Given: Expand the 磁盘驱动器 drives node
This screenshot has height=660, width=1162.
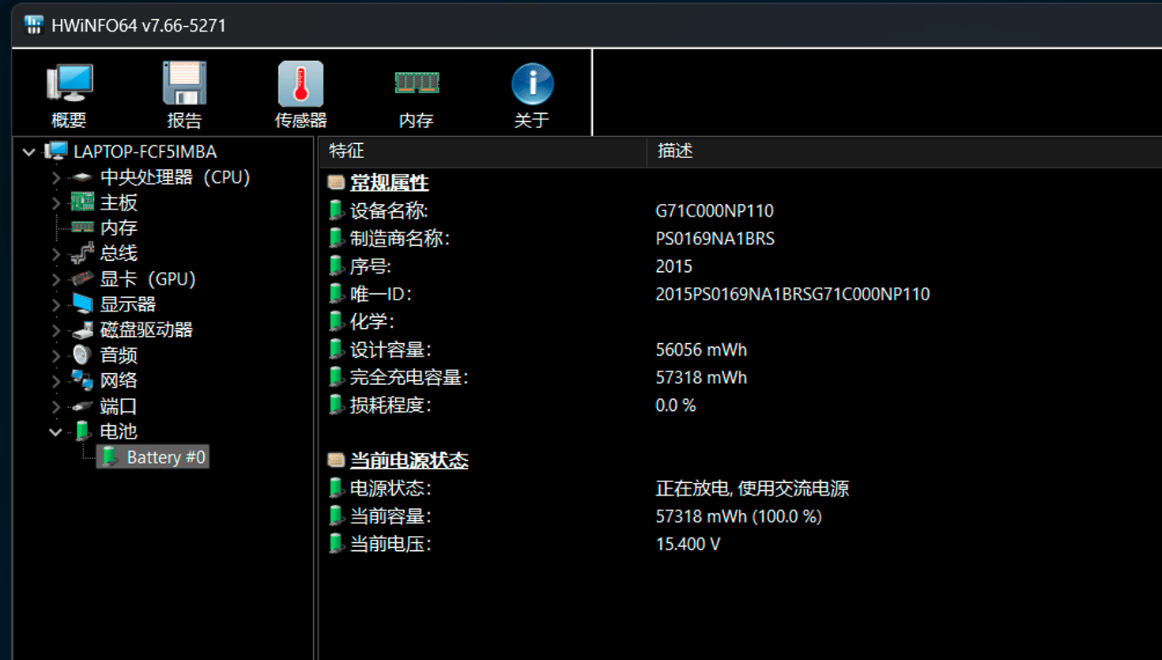Looking at the screenshot, I should pos(56,330).
